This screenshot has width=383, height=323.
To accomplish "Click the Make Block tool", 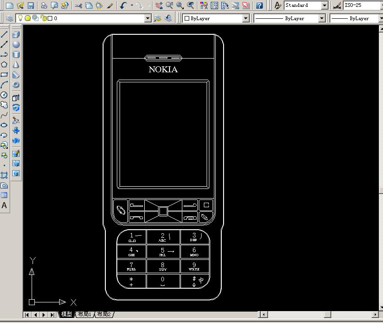I will 4,156.
